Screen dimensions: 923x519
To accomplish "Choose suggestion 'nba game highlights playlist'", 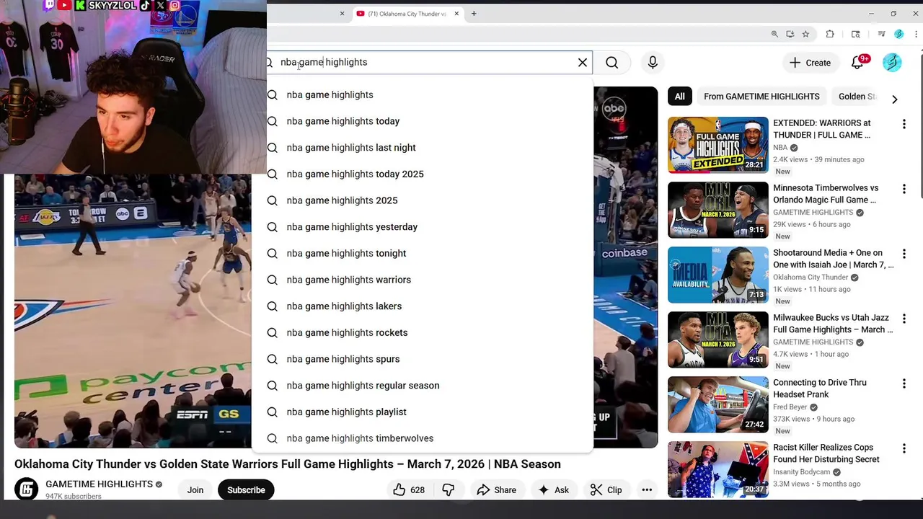I will coord(423,412).
